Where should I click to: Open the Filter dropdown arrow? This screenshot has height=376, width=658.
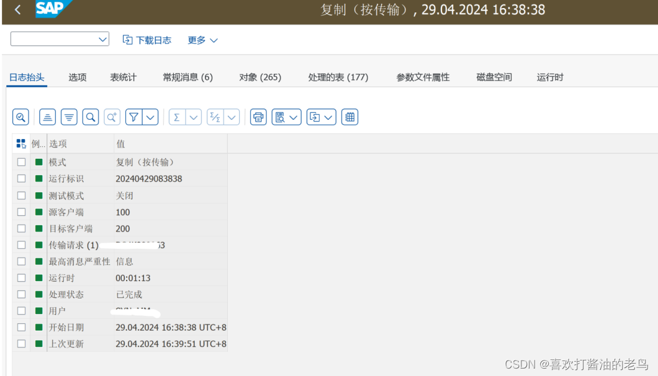(149, 117)
